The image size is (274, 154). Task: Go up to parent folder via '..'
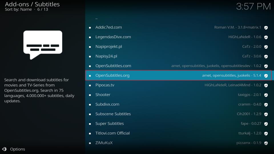pos(96,18)
